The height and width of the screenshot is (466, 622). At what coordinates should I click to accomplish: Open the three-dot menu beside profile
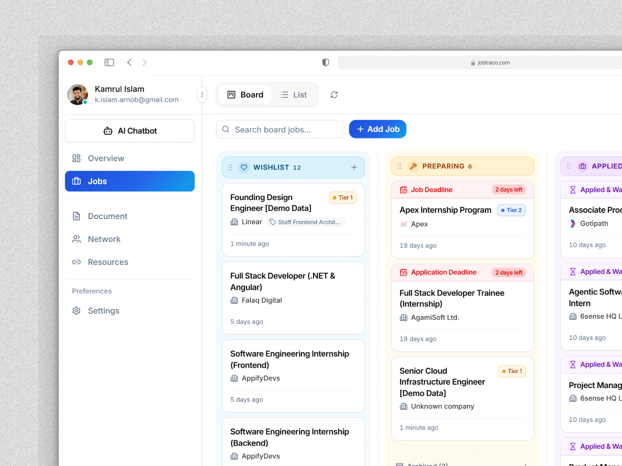[202, 95]
